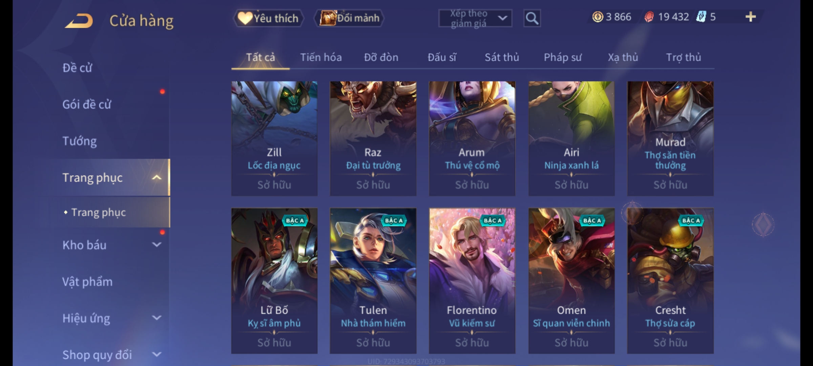Select the Florentino Vũ kiếm sư skin
Viewport: 813px width, 366px height.
472,281
